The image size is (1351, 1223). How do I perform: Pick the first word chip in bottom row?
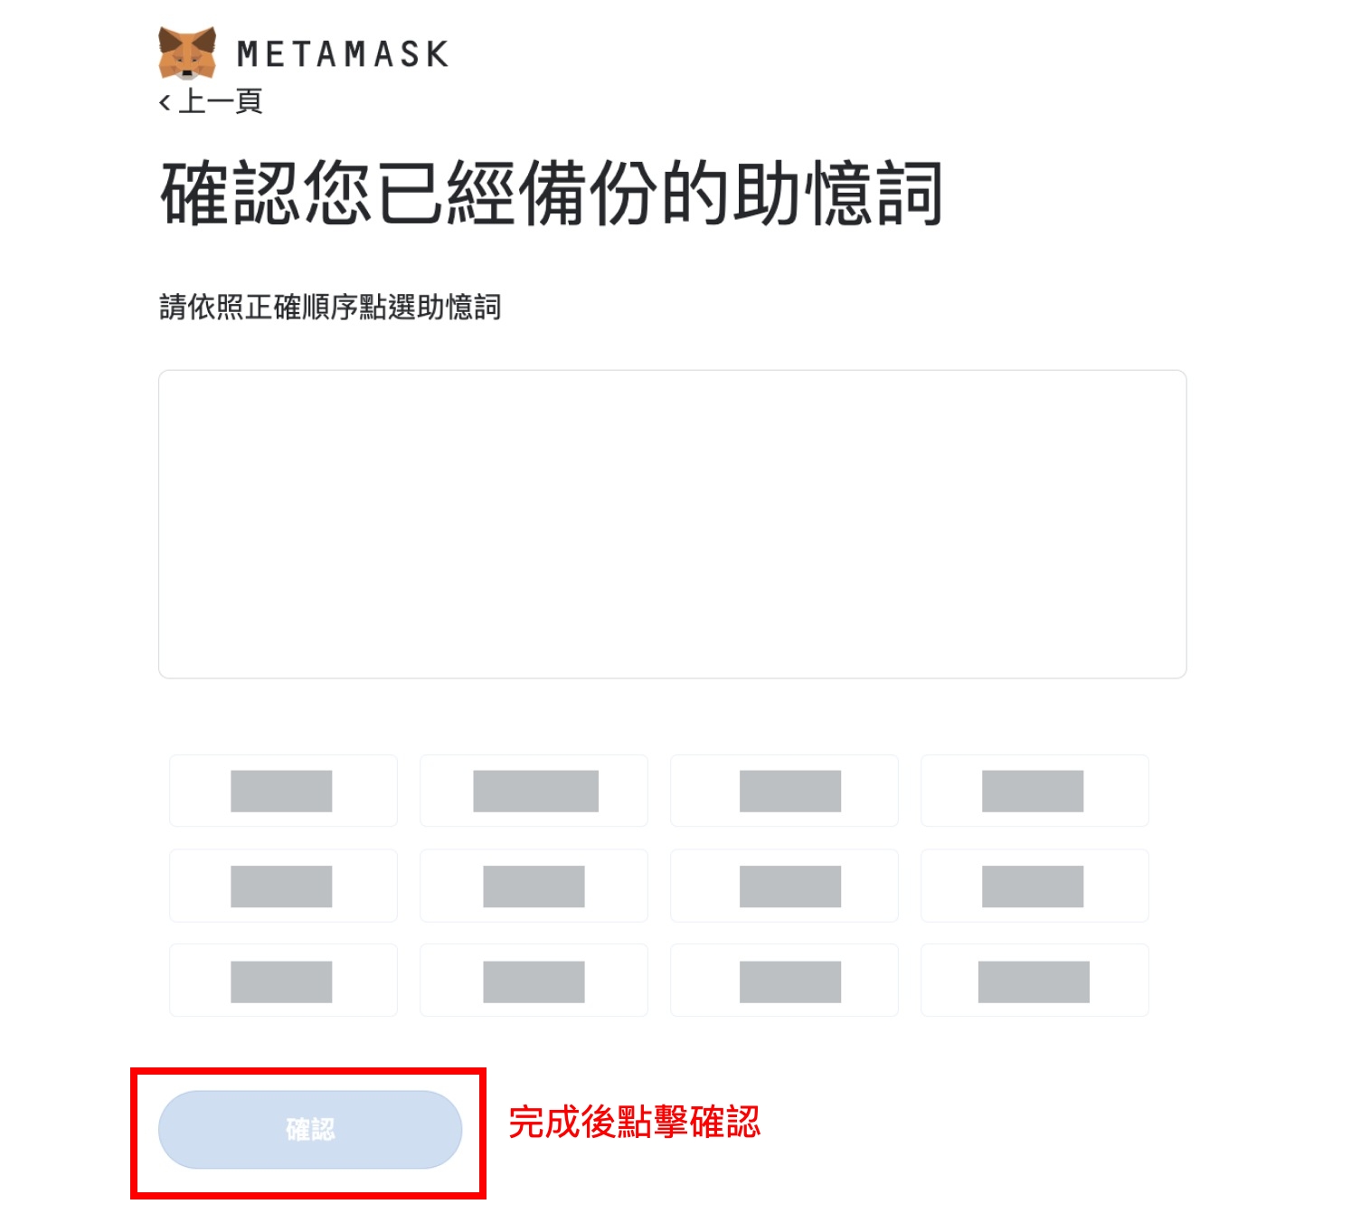pos(283,981)
